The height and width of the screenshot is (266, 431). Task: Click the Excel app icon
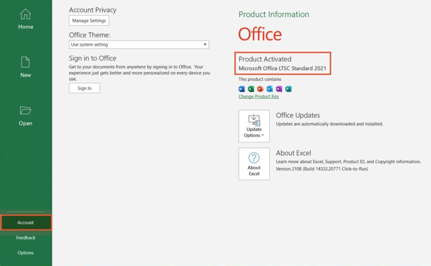click(251, 89)
